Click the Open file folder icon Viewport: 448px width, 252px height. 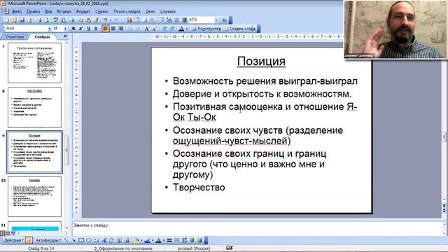[14, 20]
